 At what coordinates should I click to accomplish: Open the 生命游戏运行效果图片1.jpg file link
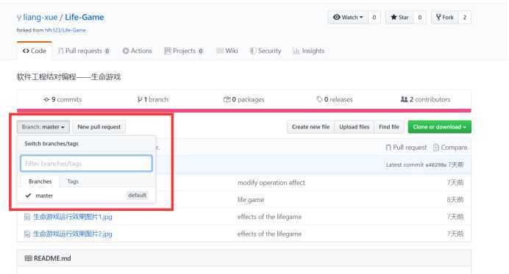72,217
